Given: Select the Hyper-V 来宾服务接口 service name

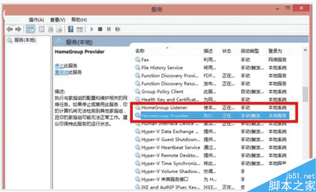Looking at the screenshot, I should (x=165, y=179).
